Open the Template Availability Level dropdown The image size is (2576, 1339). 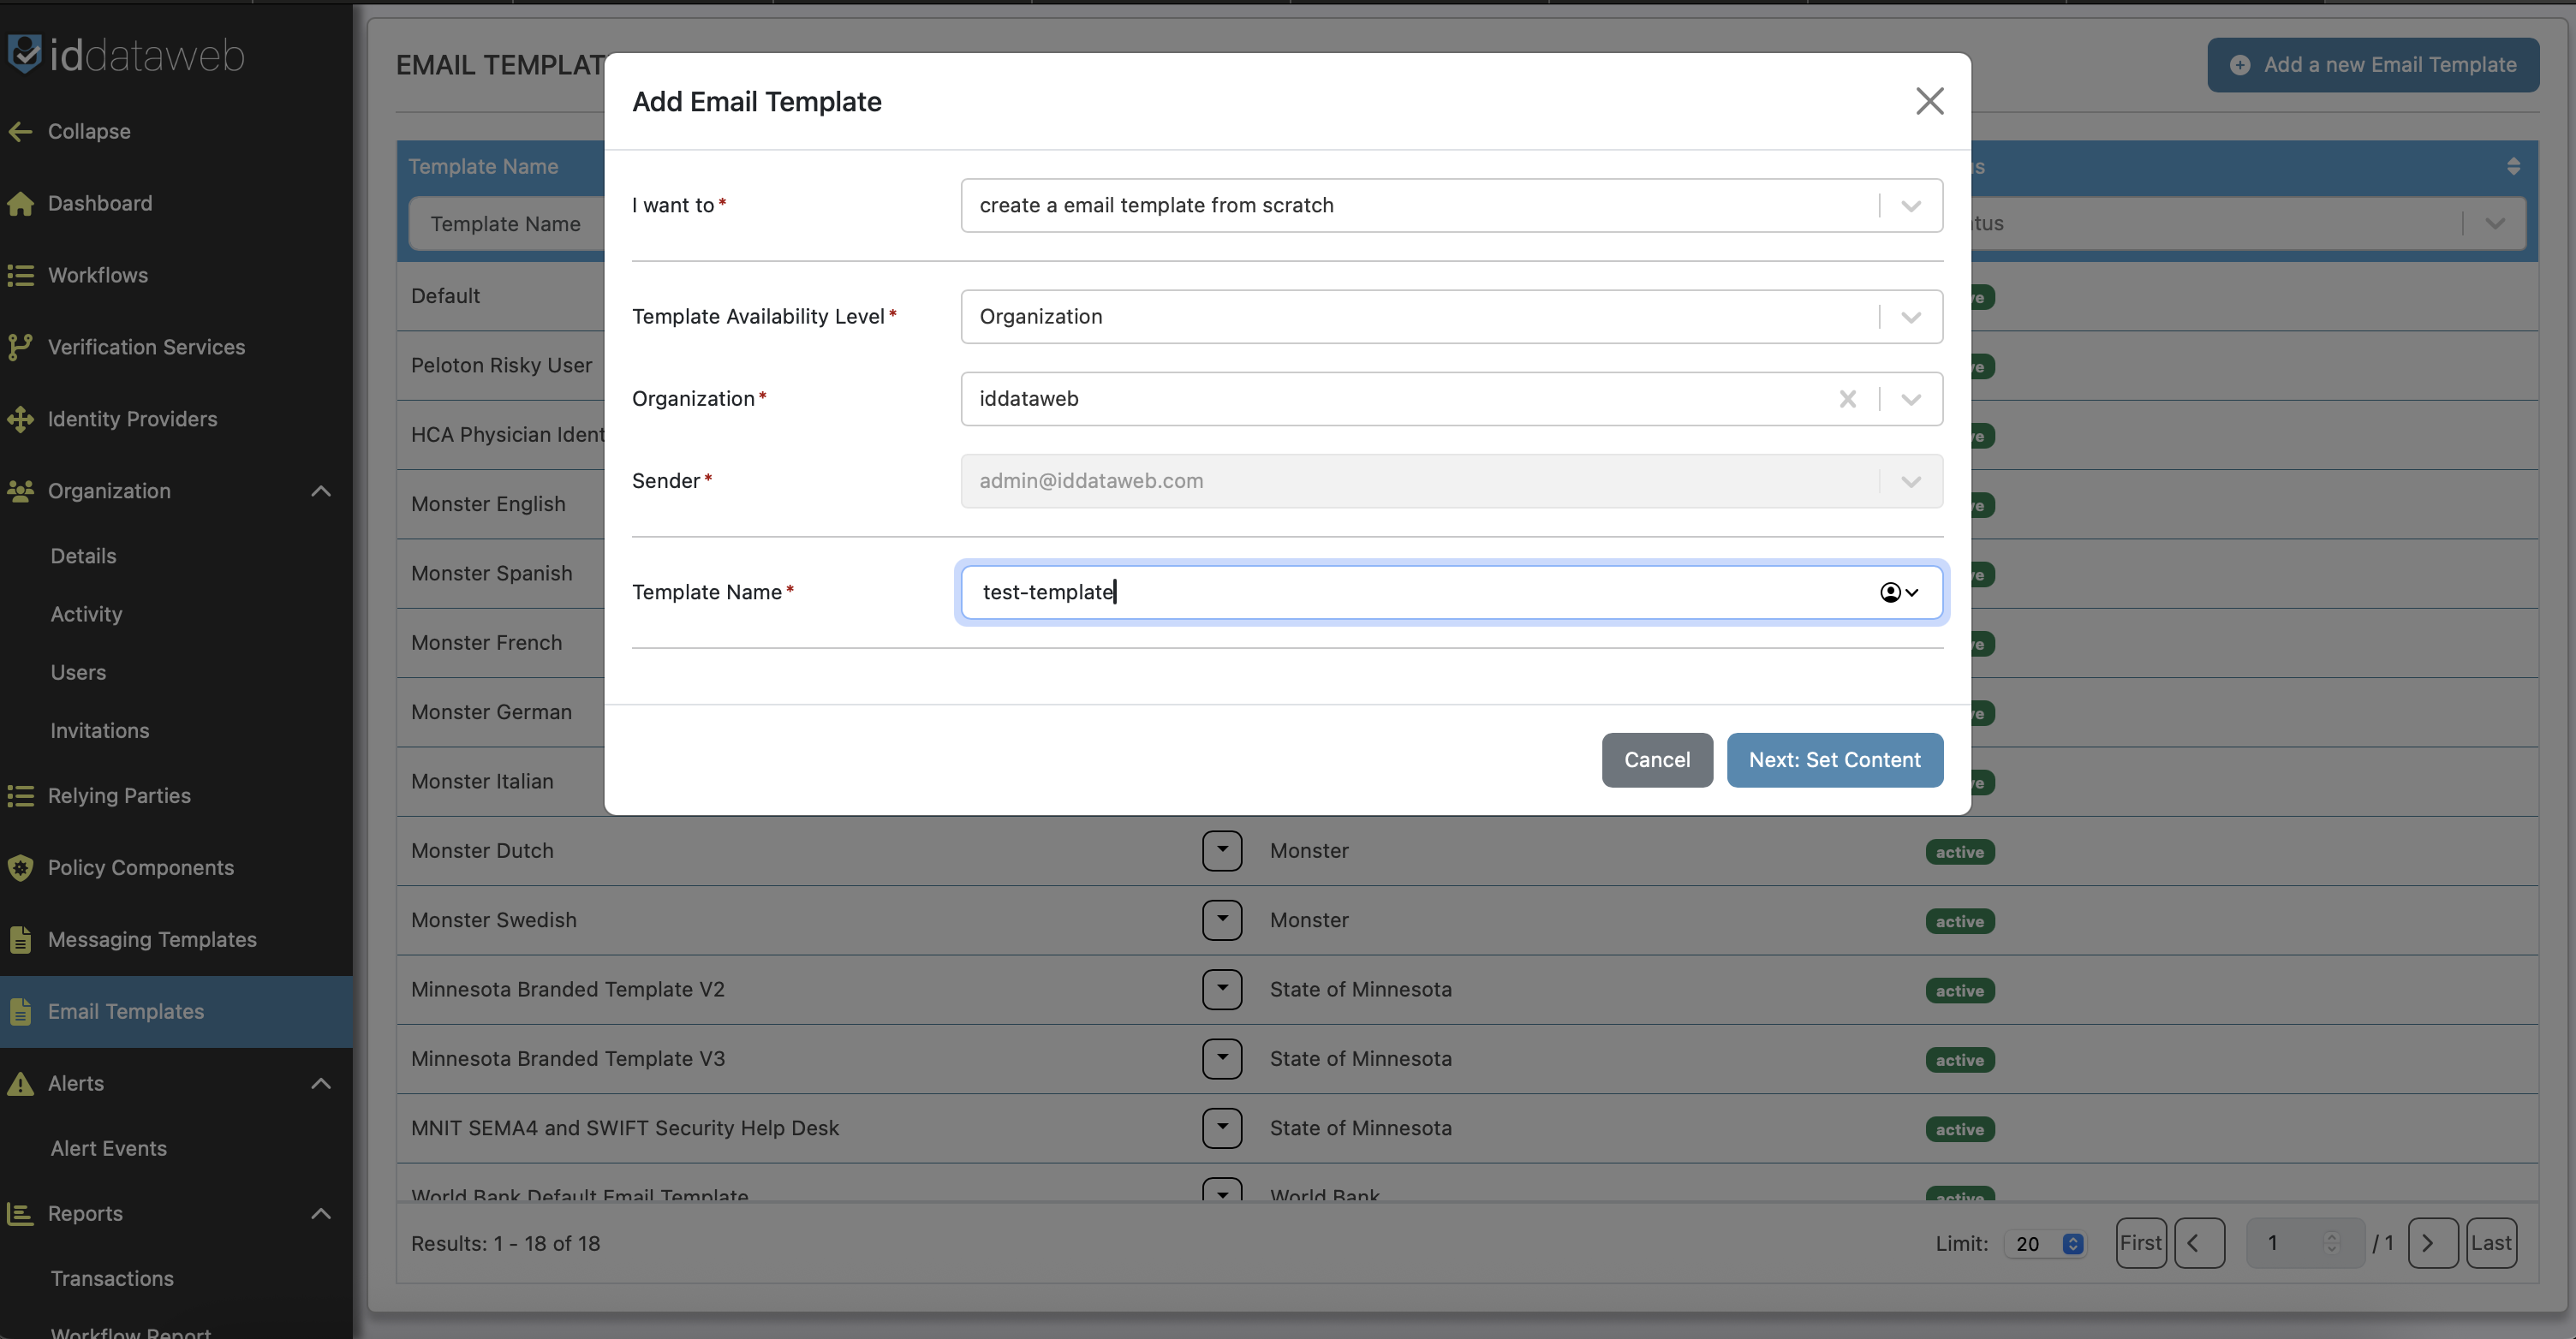[x=1910, y=317]
